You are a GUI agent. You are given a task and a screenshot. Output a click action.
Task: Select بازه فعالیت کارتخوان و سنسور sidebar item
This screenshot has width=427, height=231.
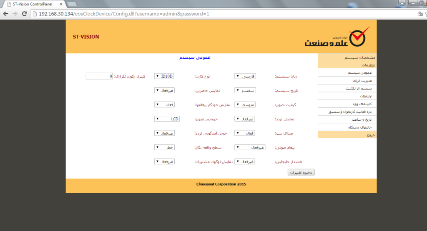[x=347, y=112]
